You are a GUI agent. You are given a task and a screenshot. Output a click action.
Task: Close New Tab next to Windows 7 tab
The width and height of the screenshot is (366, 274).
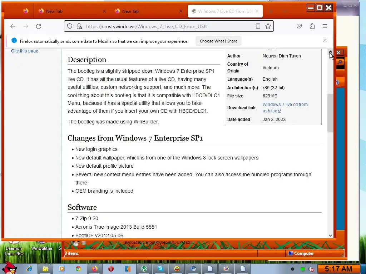click(180, 11)
